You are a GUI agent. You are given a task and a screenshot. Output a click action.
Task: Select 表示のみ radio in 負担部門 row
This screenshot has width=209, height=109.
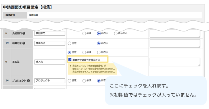116,34
